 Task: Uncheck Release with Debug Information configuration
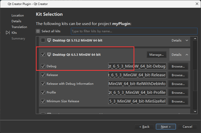pyautogui.click(x=43, y=84)
